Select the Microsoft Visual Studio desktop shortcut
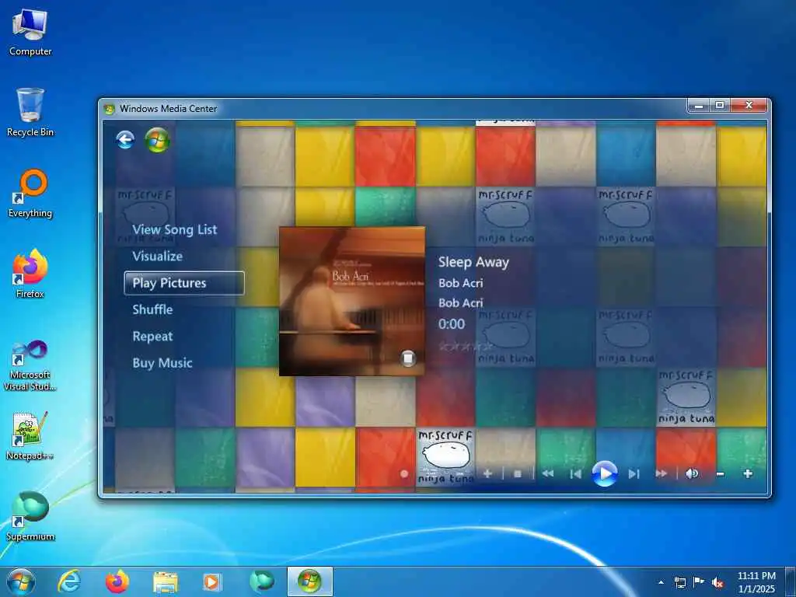 pos(30,365)
